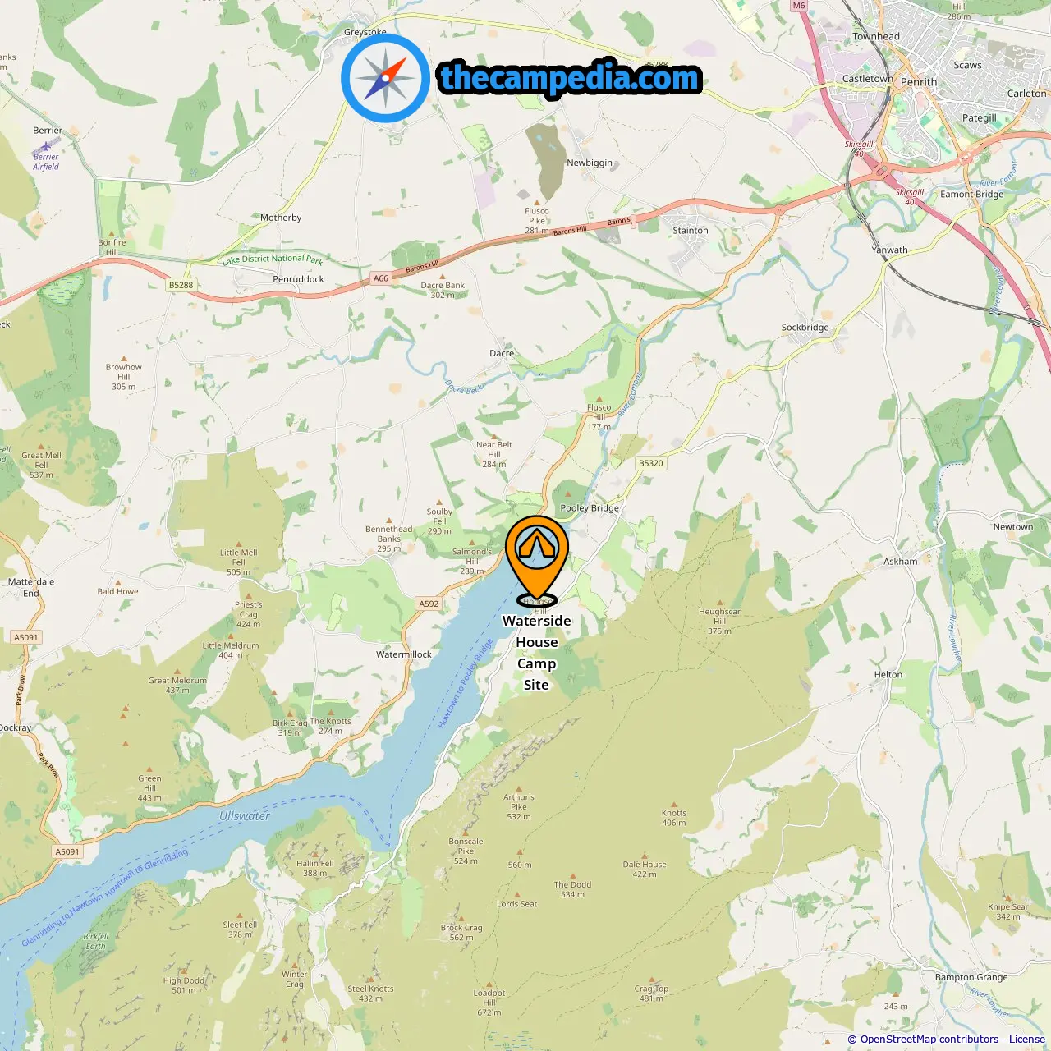Open thecampedia.com logo text

tap(571, 78)
